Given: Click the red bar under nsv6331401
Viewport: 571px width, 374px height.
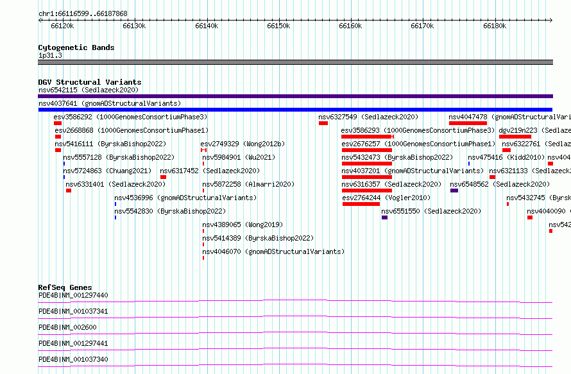Looking at the screenshot, I should click(69, 191).
